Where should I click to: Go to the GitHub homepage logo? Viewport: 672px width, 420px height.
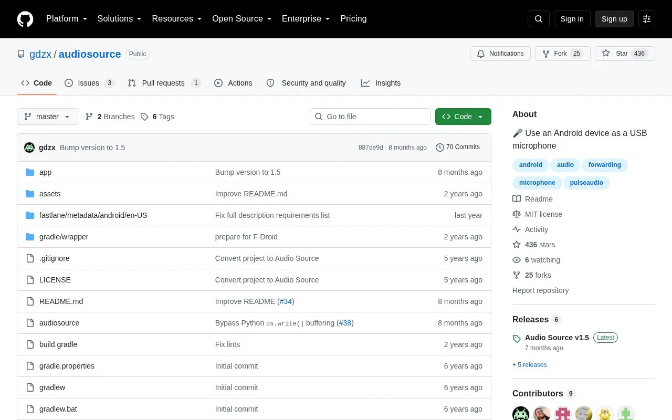(25, 19)
